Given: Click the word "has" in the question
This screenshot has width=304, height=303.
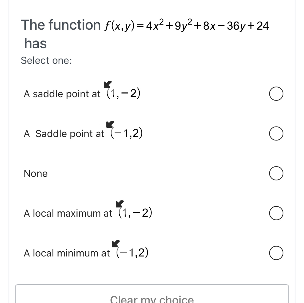Looking at the screenshot, I should click(x=35, y=44).
